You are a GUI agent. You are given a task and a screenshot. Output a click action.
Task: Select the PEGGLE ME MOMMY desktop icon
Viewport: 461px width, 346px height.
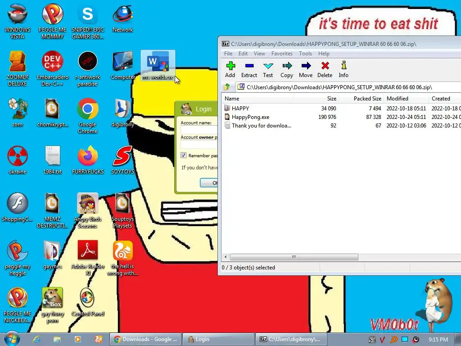point(52,21)
